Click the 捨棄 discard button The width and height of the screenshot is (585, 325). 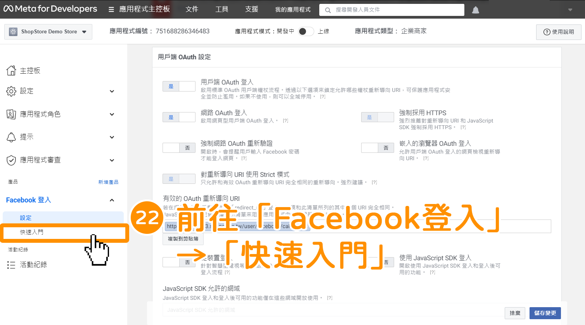[515, 313]
